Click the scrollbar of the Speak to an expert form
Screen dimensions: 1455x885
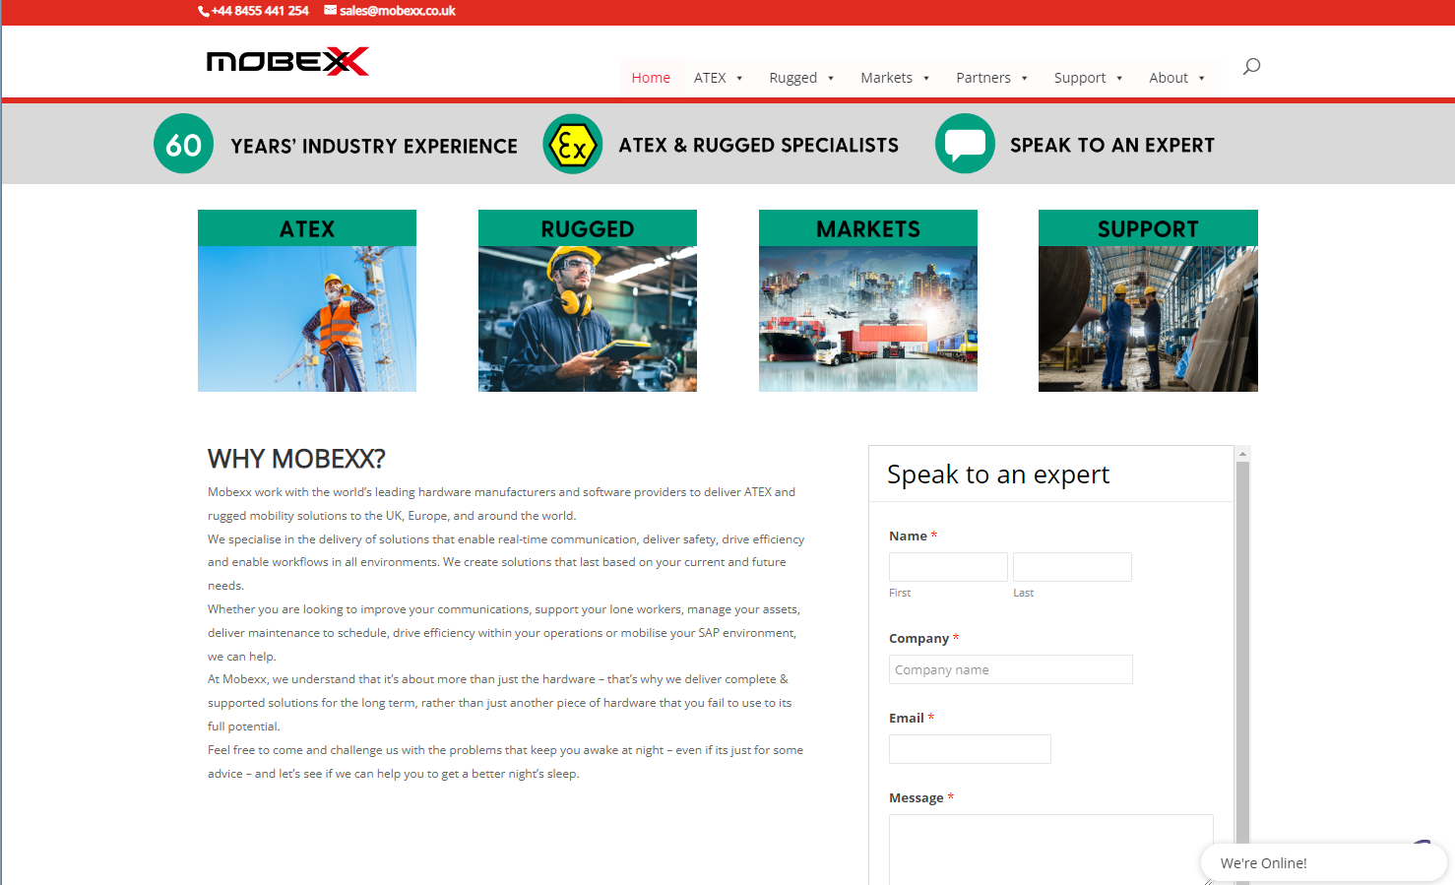1242,591
